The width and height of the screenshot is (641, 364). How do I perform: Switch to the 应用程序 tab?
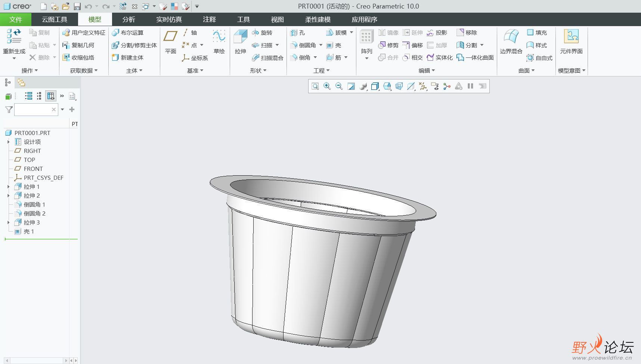(x=364, y=19)
